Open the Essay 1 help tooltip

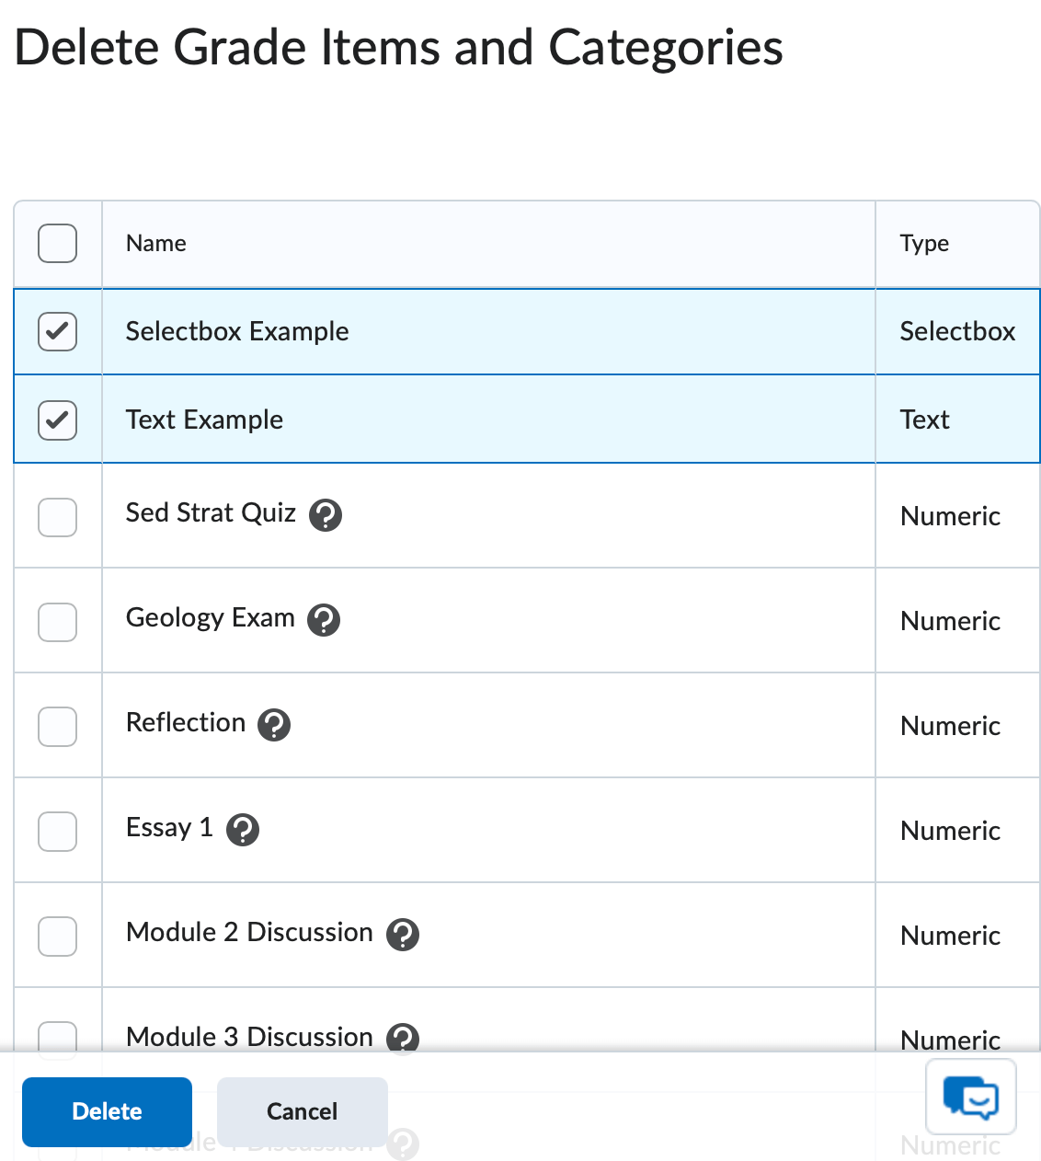click(243, 831)
